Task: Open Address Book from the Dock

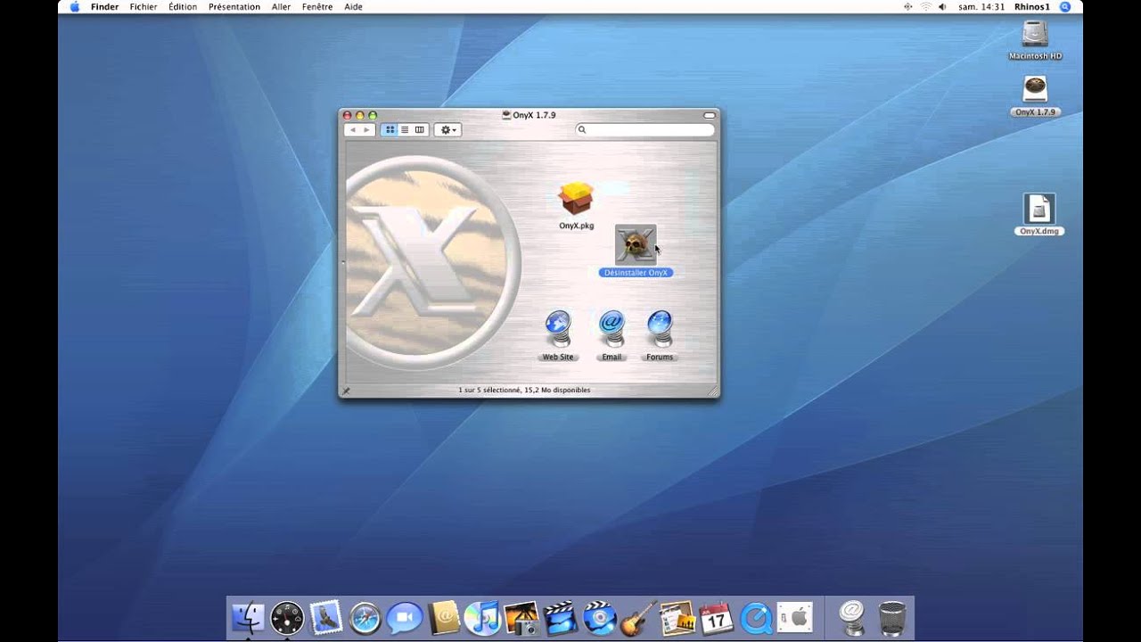Action: pyautogui.click(x=444, y=617)
